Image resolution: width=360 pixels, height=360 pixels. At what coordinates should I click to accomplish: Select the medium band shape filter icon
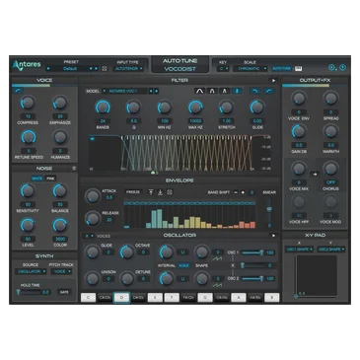pos(212,91)
